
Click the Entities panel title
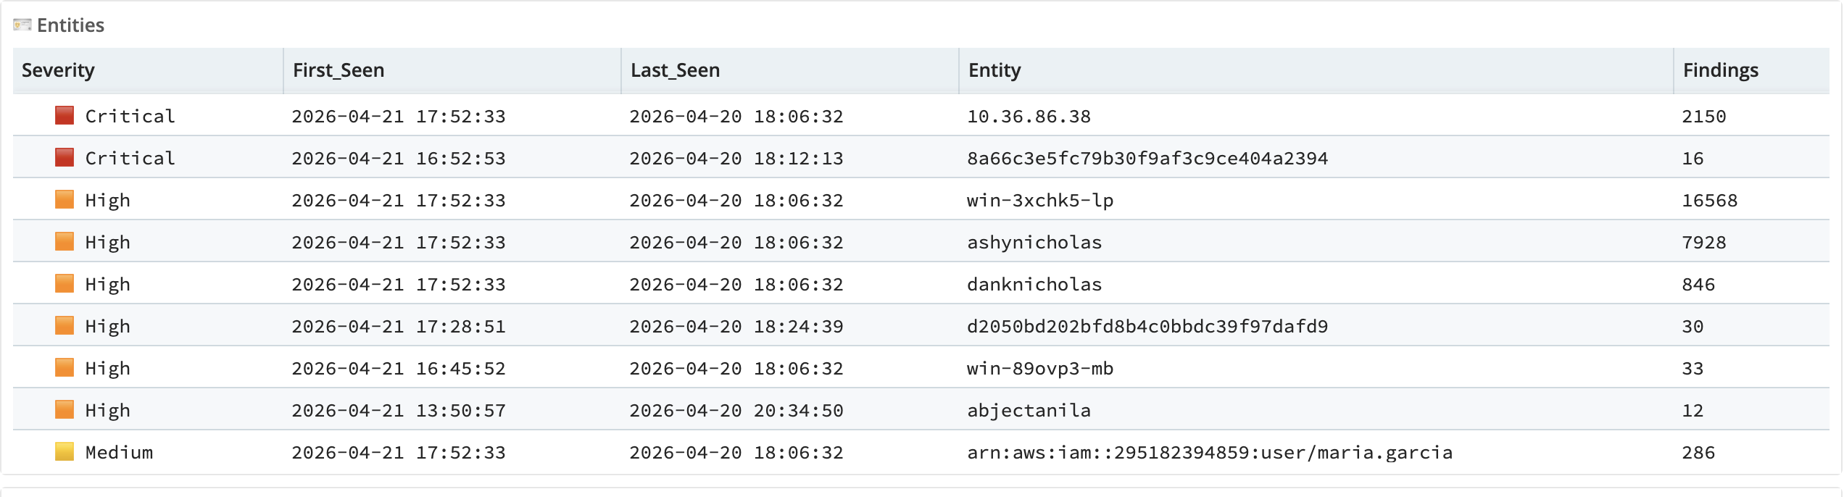click(x=70, y=25)
